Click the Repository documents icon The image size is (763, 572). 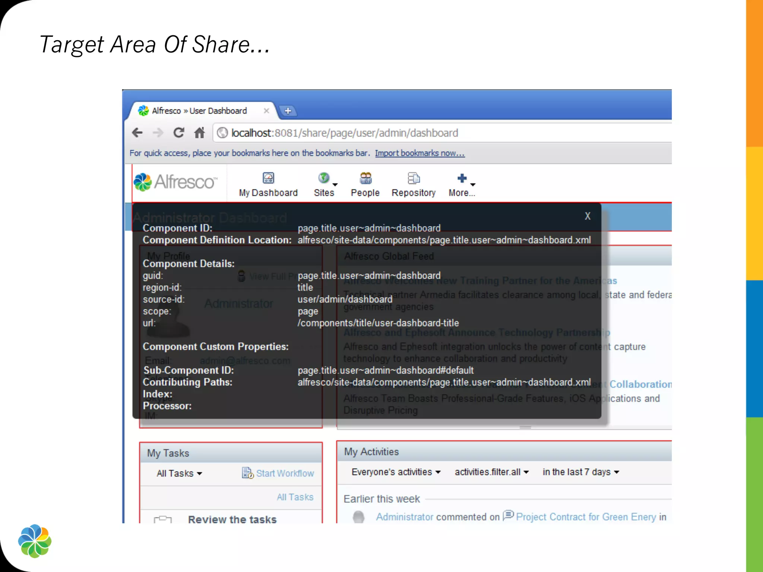[x=414, y=178]
